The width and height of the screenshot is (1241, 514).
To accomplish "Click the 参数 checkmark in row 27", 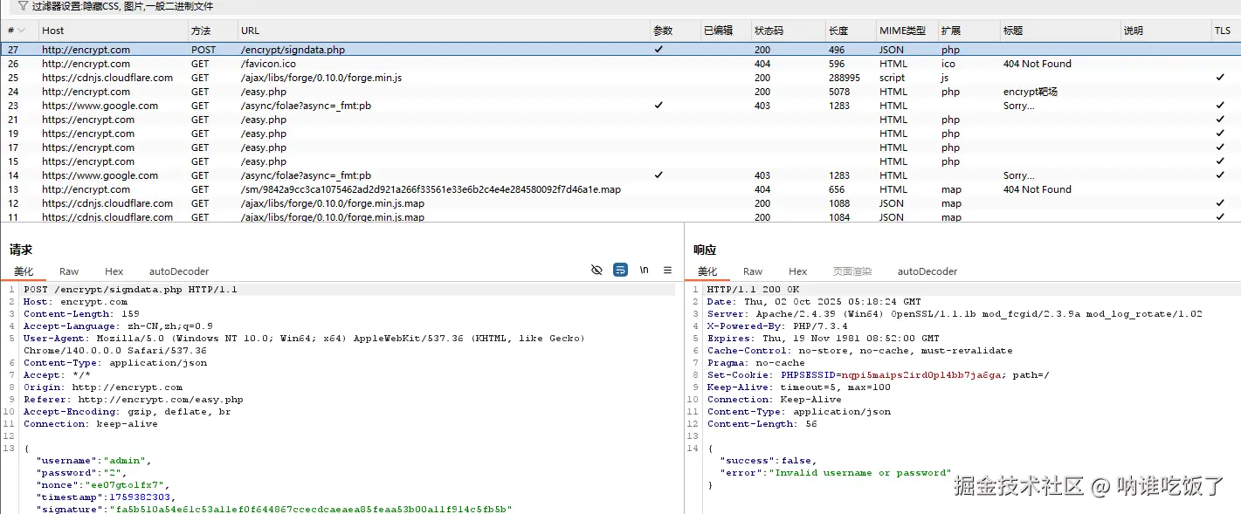I will pos(658,50).
